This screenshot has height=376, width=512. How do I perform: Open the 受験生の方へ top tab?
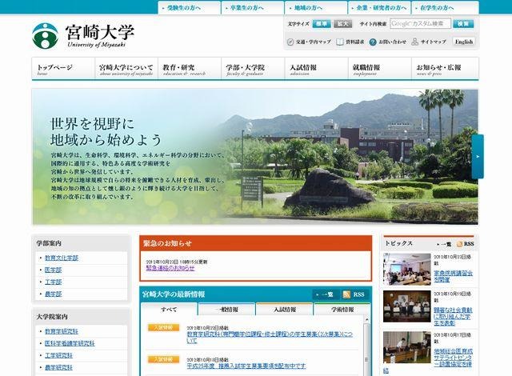189,8
